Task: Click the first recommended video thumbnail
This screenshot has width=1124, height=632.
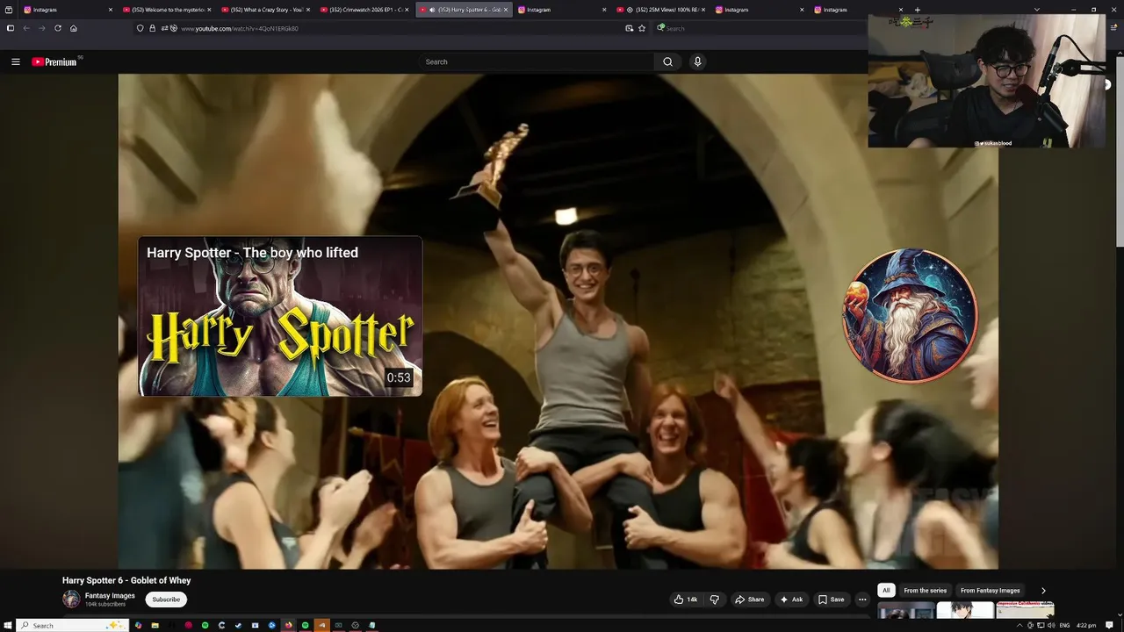Action: point(906,610)
